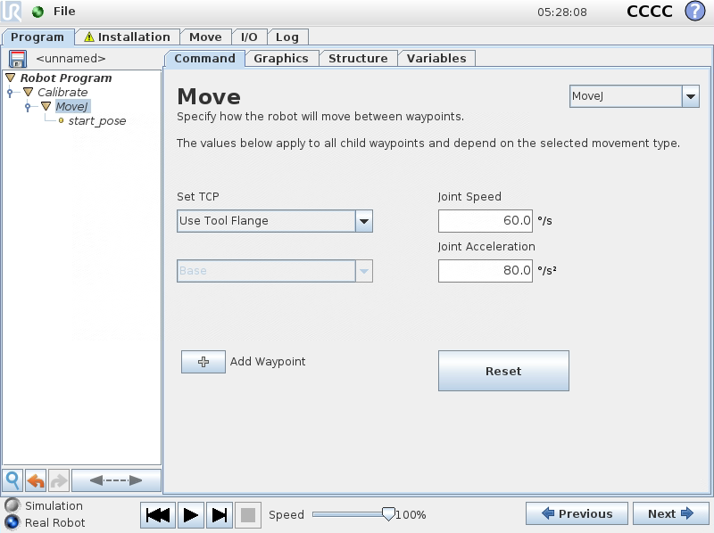Adjust the Speed slider handle
The image size is (714, 533).
[x=388, y=514]
